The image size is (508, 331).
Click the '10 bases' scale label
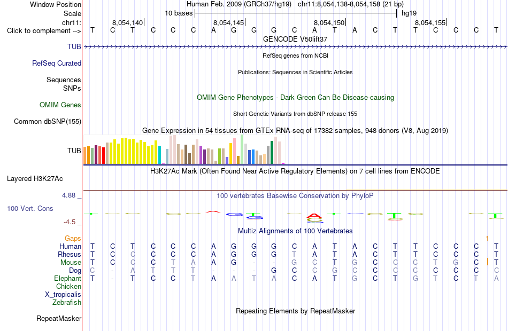pyautogui.click(x=179, y=13)
